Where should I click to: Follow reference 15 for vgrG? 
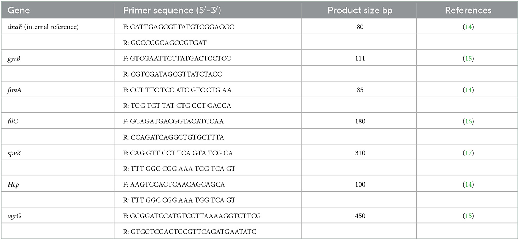tap(468, 216)
